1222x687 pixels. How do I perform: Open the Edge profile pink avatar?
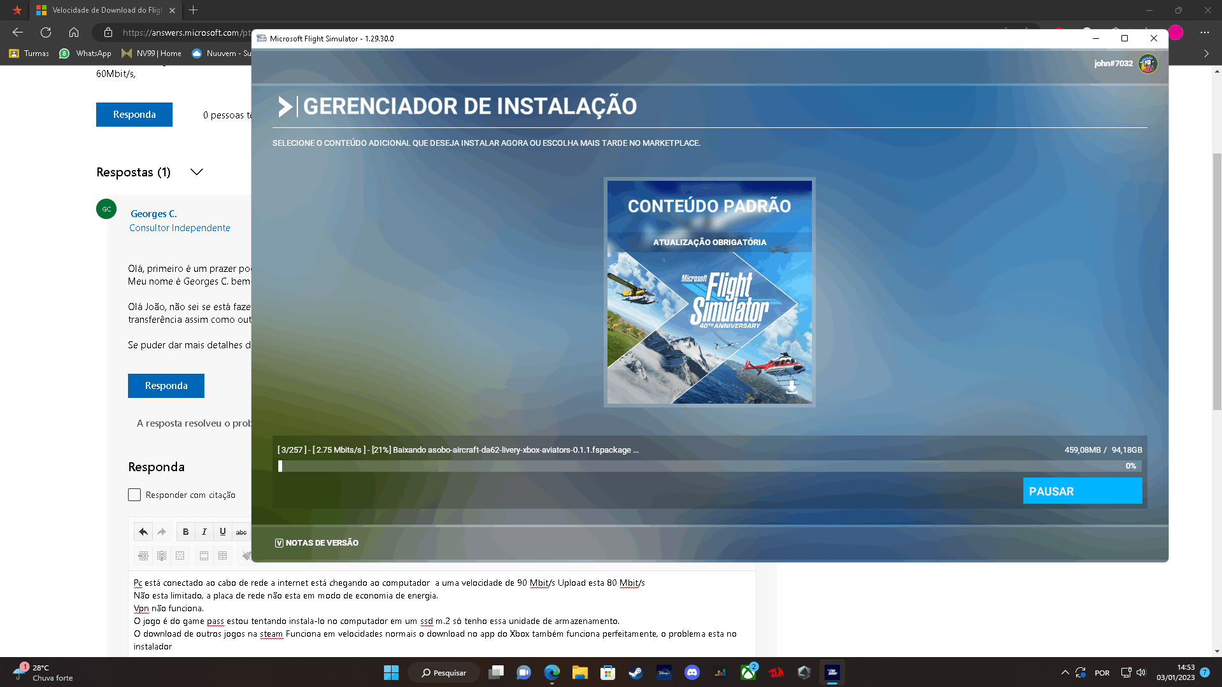[x=1176, y=32]
